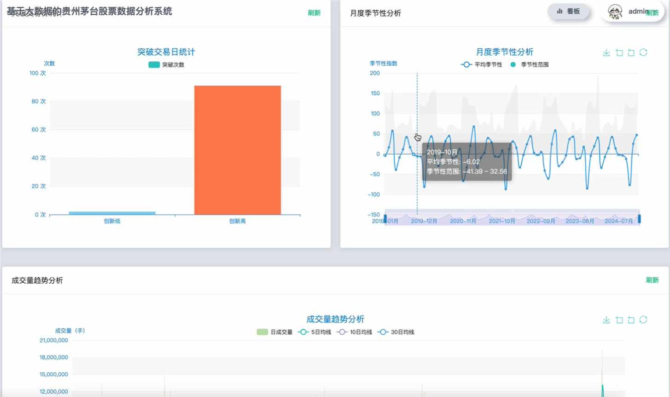
Task: Open the 看板 dashboard button
Action: tap(568, 12)
